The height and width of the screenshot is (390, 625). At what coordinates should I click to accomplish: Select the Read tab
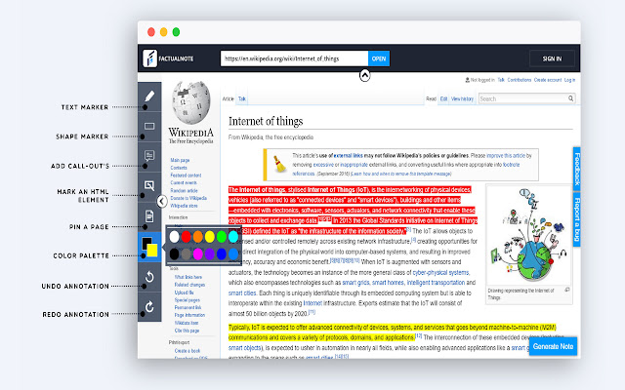pos(431,98)
